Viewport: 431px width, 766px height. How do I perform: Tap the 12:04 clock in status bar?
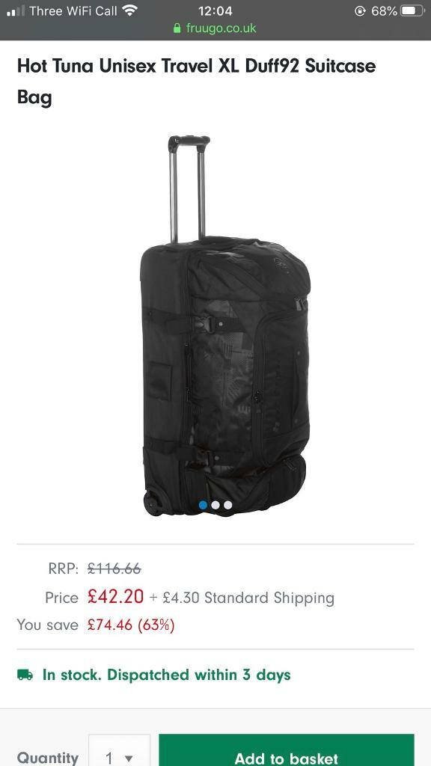pos(215,10)
